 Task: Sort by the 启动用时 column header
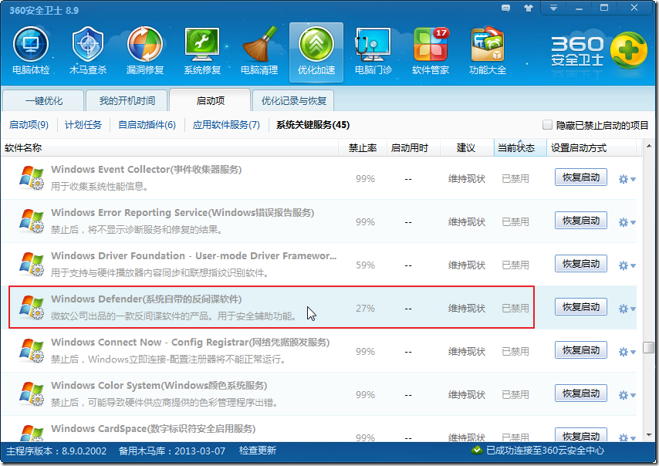(414, 148)
